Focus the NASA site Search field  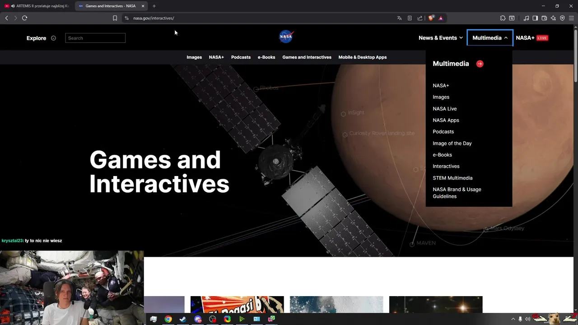95,38
